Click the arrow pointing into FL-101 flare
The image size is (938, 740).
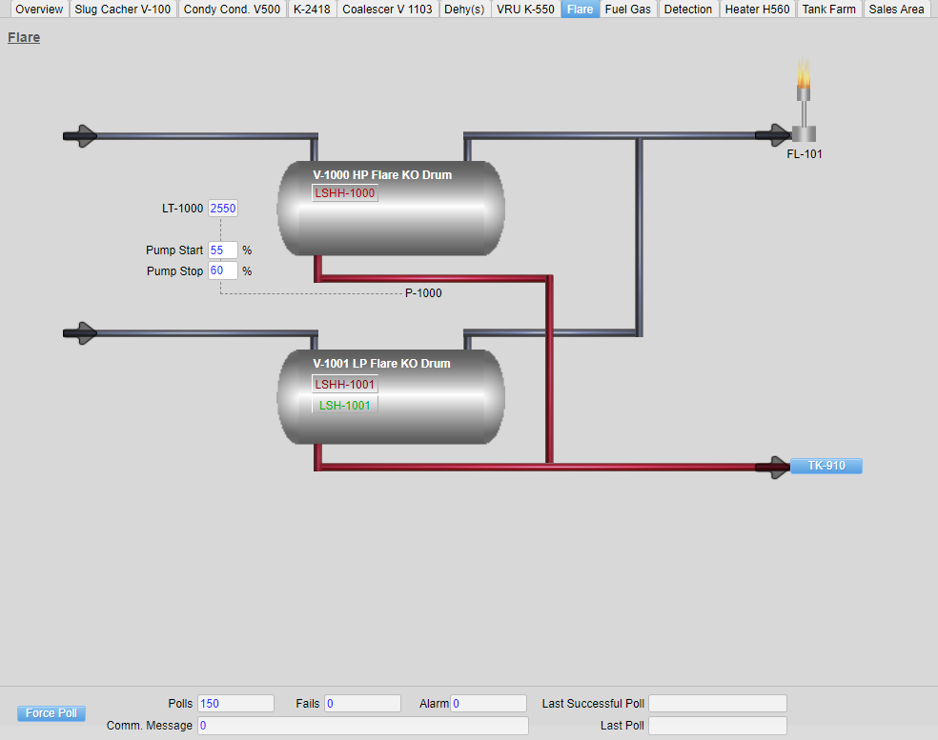pos(773,135)
